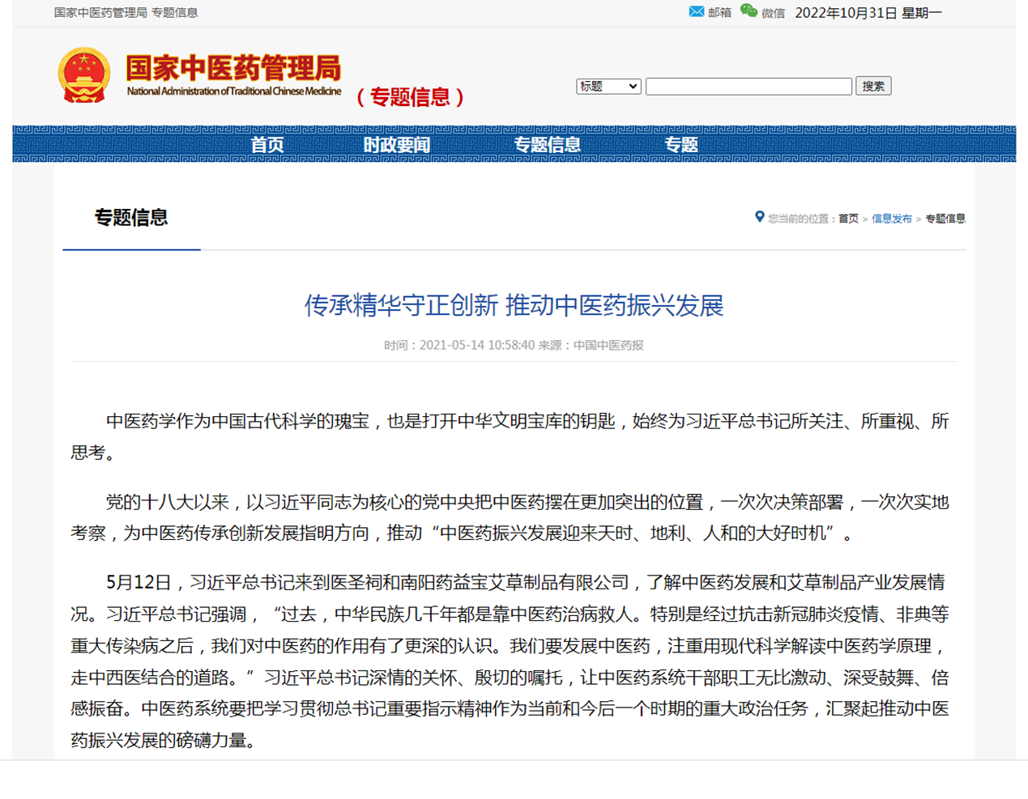
Task: Click the search text input field
Action: point(749,86)
